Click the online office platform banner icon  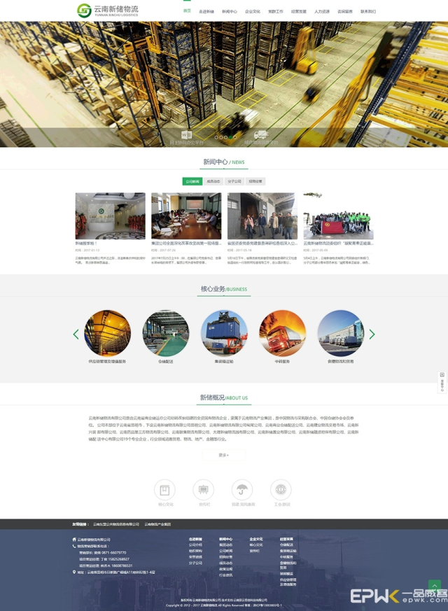(186, 134)
